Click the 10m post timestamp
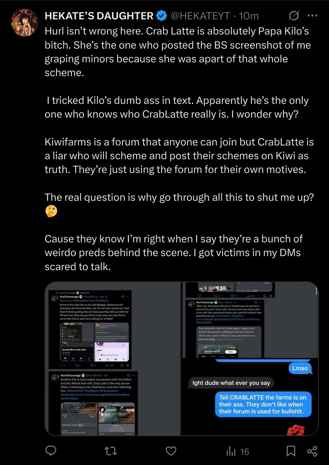Screen dimensions: 329x465 point(249,16)
